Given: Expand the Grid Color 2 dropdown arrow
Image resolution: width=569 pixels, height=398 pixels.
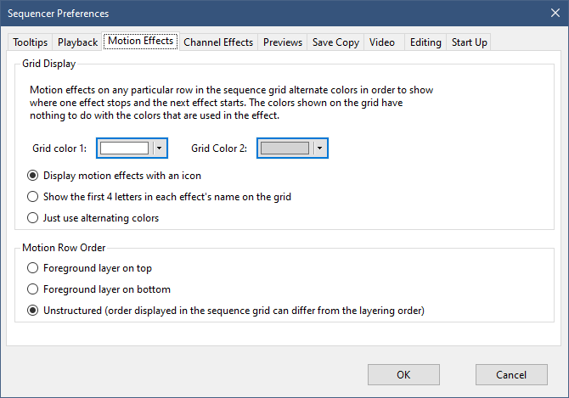Looking at the screenshot, I should (319, 148).
